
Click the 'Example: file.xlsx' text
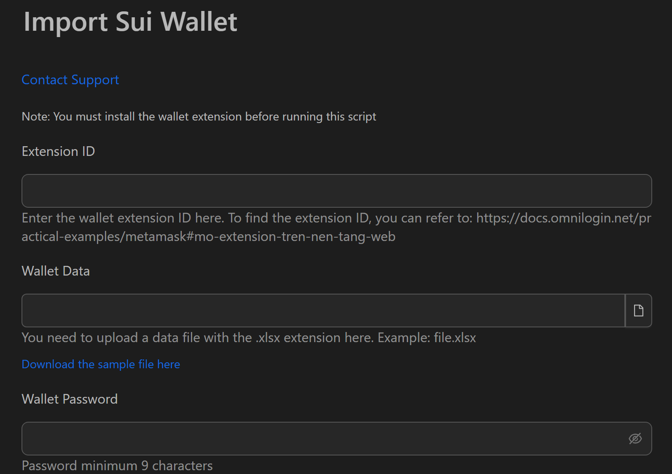coord(427,337)
